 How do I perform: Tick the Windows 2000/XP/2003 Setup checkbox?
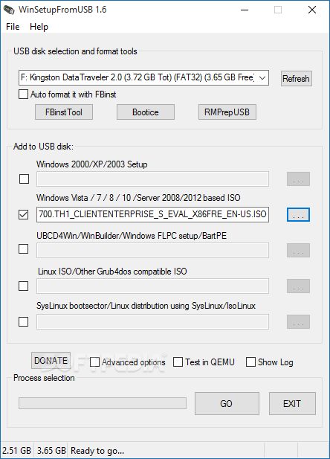click(x=24, y=179)
